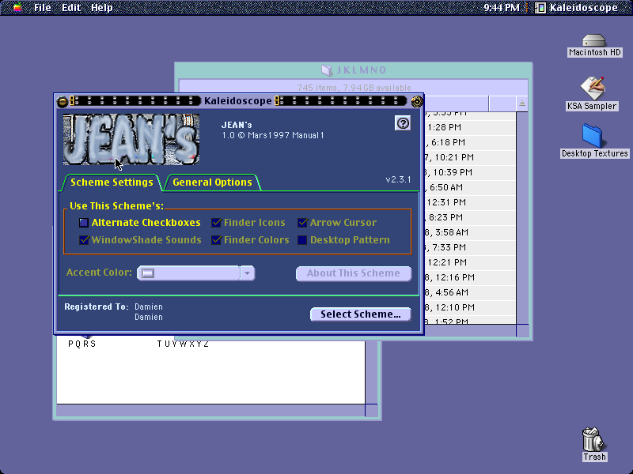
Task: Click the 745 items available status text
Action: [354, 88]
